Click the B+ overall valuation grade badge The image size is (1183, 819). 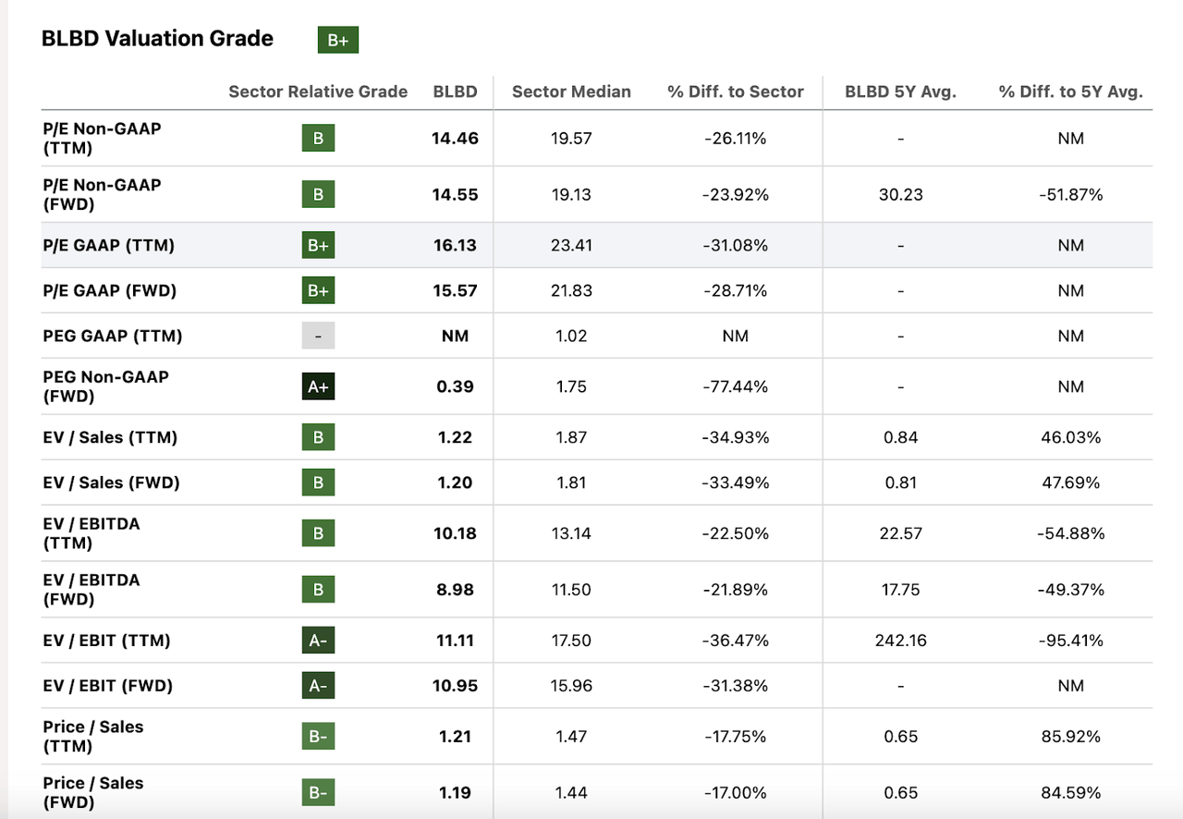[337, 40]
